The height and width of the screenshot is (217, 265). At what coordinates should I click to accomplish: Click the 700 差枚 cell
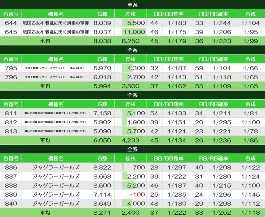pos(130,167)
